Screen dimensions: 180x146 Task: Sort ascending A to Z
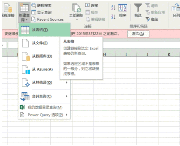pyautogui.click(x=113, y=8)
